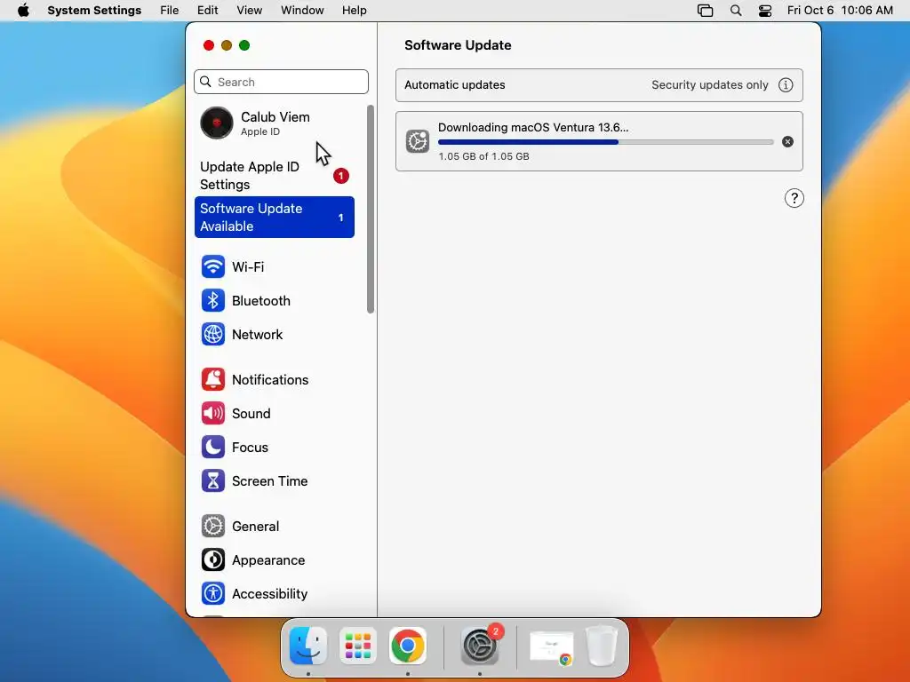Click the sidebar Search field

tap(281, 82)
